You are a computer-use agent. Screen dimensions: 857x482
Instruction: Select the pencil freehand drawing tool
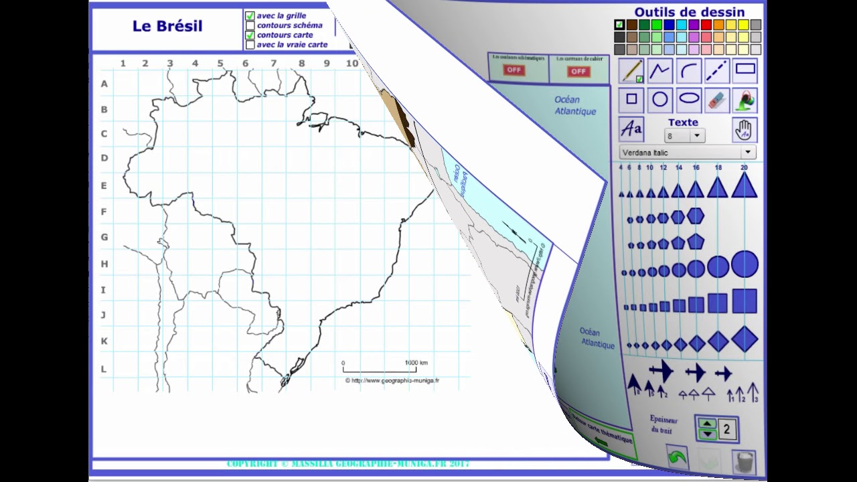coord(631,71)
